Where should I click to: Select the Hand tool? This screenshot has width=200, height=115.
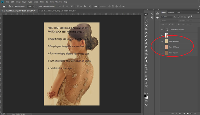click(x=146, y=79)
